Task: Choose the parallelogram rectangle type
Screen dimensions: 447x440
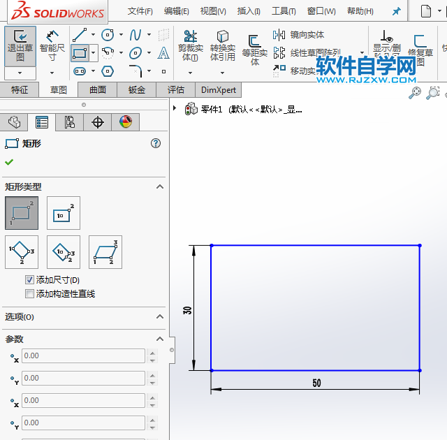Action: click(105, 252)
